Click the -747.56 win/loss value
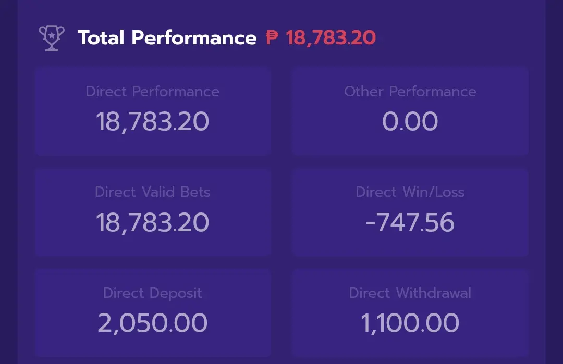This screenshot has height=364, width=563. coord(410,222)
